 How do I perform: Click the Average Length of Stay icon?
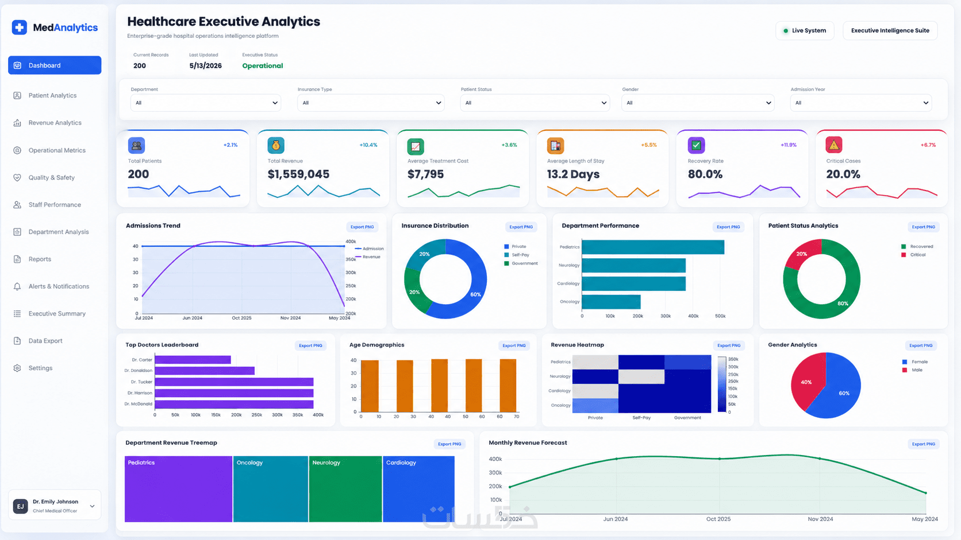(x=555, y=146)
